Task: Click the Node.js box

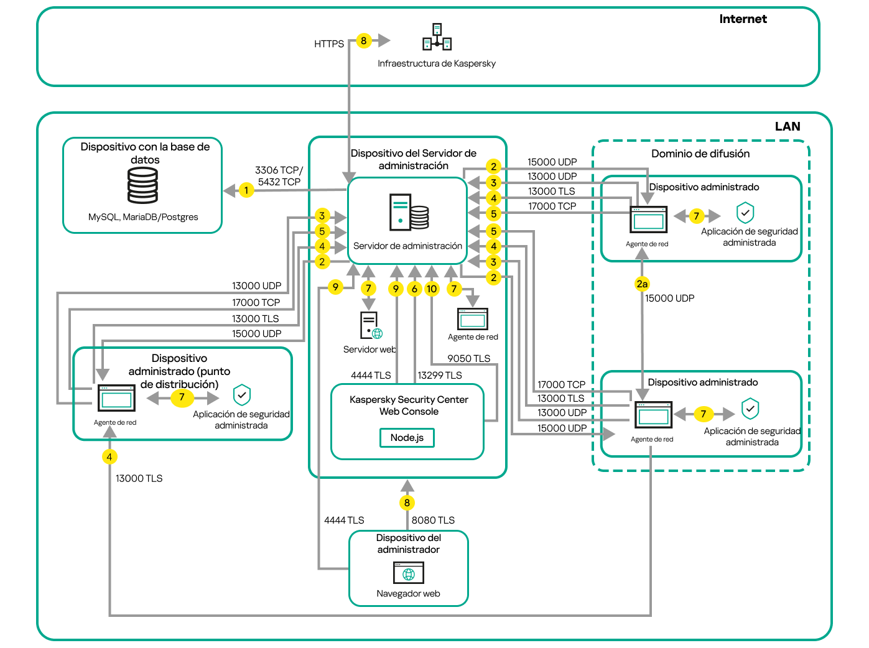Action: pos(407,438)
